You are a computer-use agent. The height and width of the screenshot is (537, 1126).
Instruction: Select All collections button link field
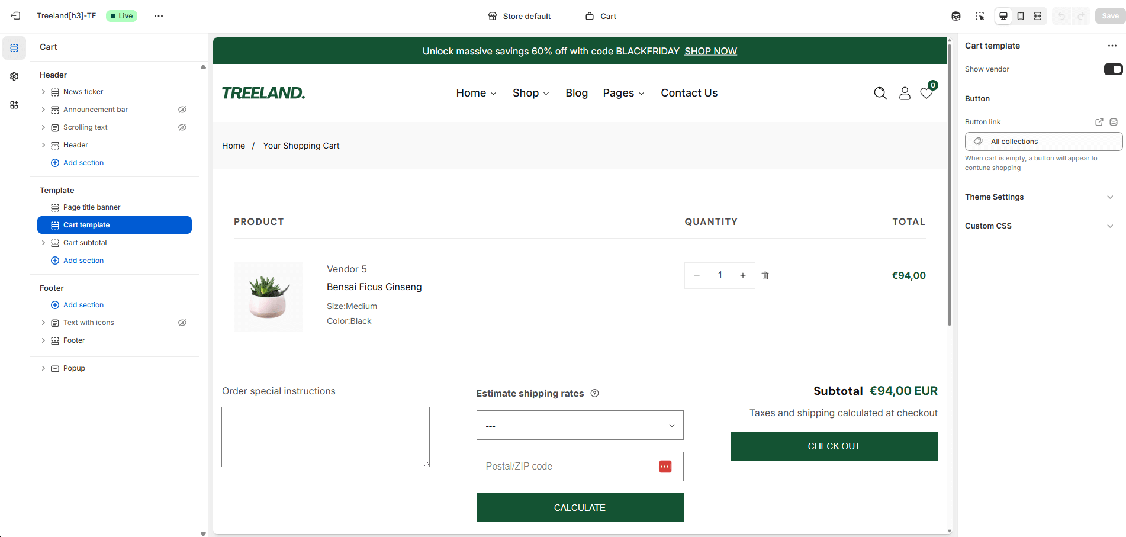[1043, 142]
